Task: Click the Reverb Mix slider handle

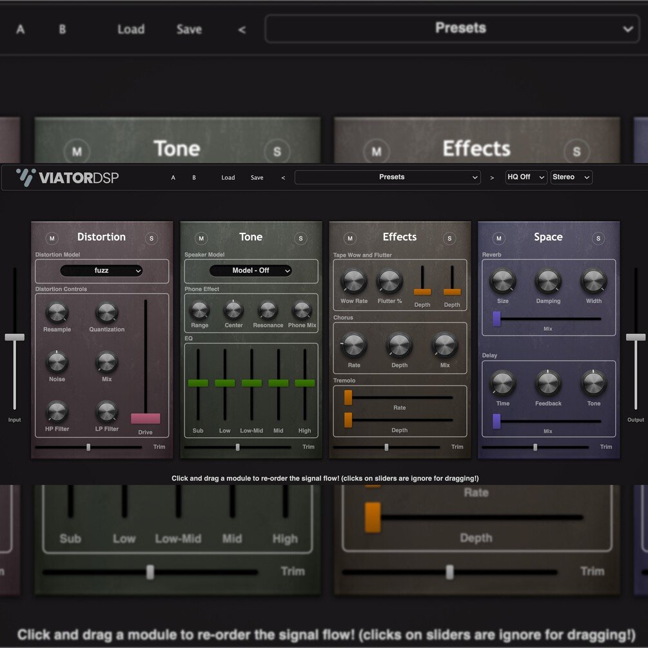Action: 496,319
